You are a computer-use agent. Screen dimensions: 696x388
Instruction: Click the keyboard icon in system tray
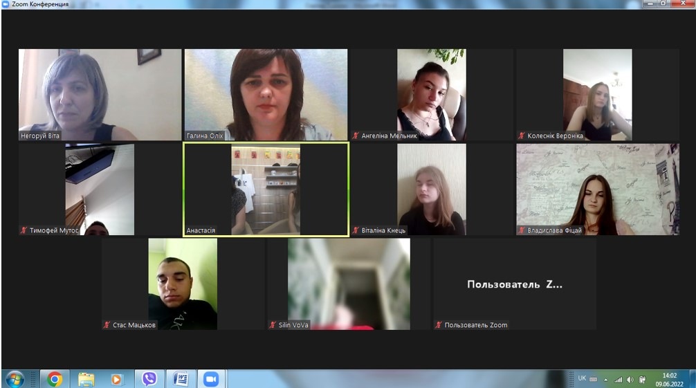click(x=594, y=379)
